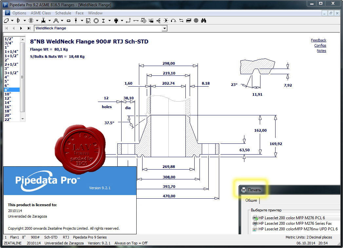The height and width of the screenshot is (248, 343).
Task: Click the stepped block with arrow icon
Action: point(151,21)
